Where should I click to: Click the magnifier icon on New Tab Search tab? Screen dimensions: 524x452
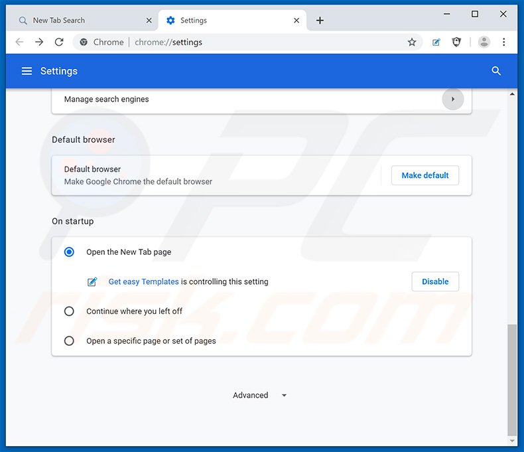pos(23,21)
